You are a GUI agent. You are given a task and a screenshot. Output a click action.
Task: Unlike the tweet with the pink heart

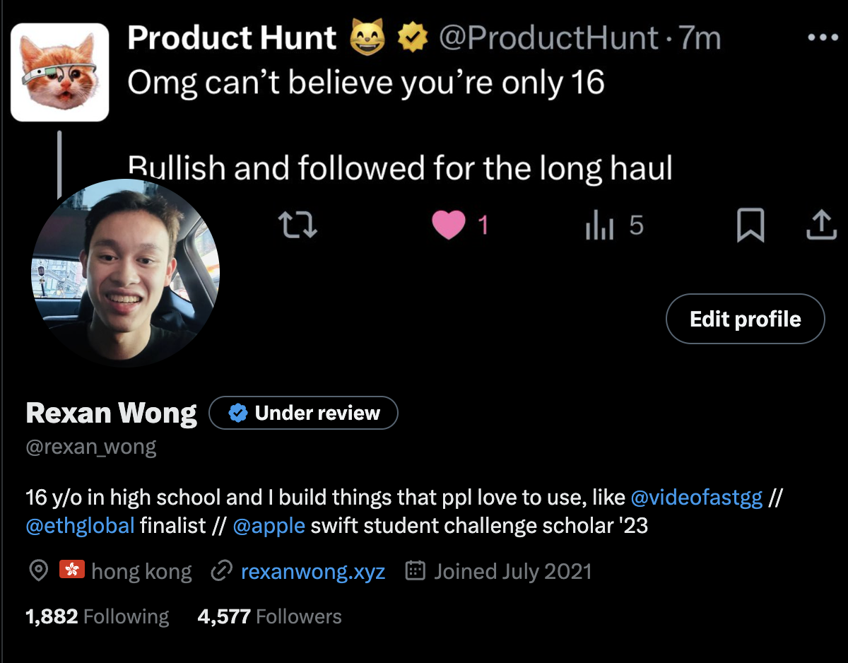pyautogui.click(x=449, y=226)
